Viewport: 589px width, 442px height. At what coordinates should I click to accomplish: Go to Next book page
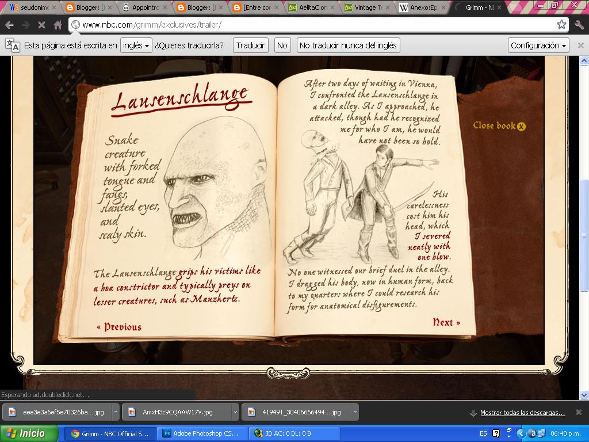(446, 322)
